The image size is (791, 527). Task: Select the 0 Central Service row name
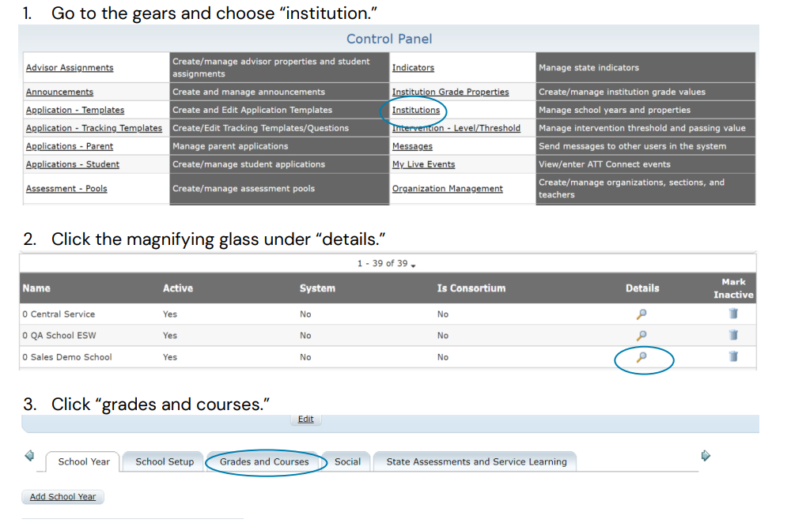(59, 314)
